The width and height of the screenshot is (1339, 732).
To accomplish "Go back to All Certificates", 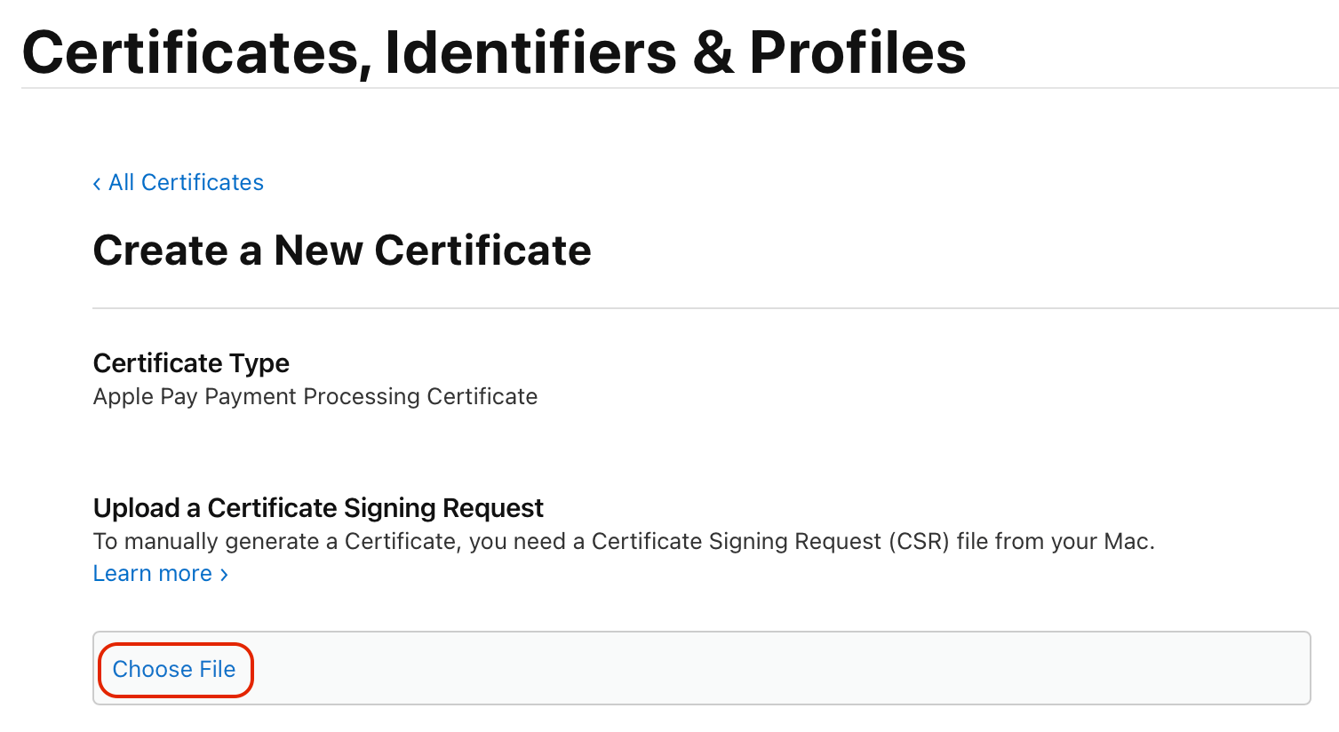I will (x=186, y=182).
